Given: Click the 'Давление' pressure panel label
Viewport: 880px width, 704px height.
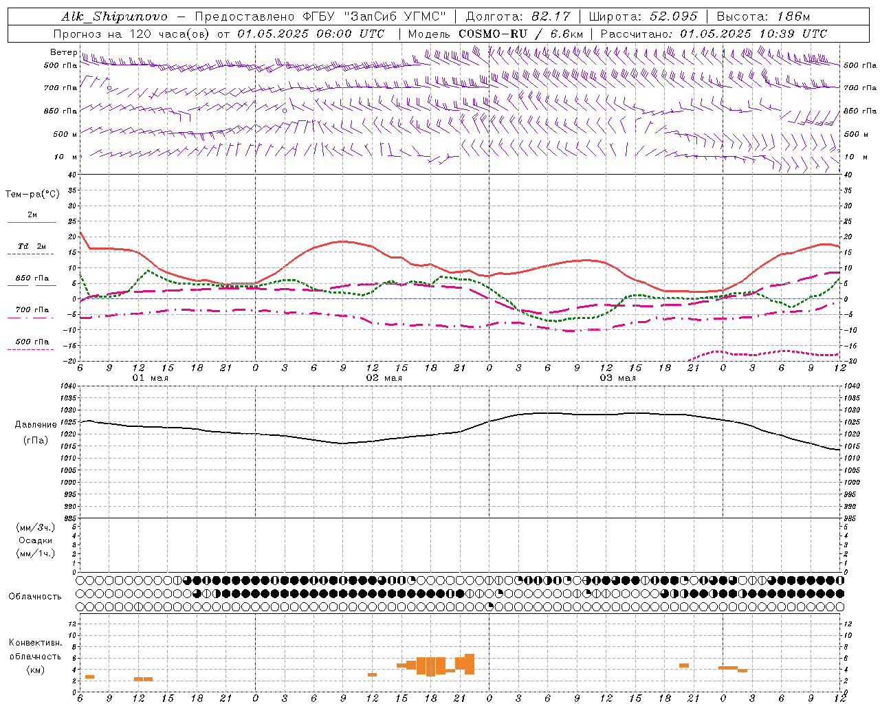Looking at the screenshot, I should click(36, 425).
